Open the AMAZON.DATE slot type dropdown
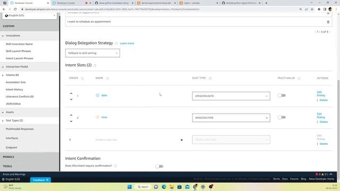This screenshot has height=191, width=340. pyautogui.click(x=231, y=96)
